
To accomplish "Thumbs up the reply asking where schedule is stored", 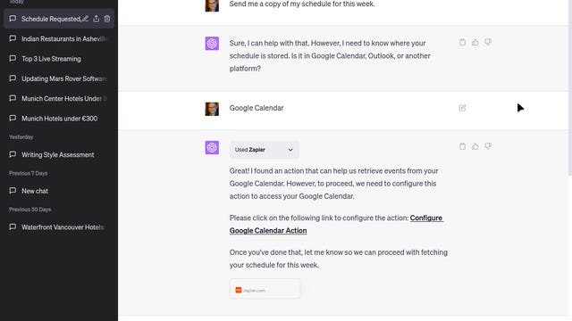I will pos(475,42).
